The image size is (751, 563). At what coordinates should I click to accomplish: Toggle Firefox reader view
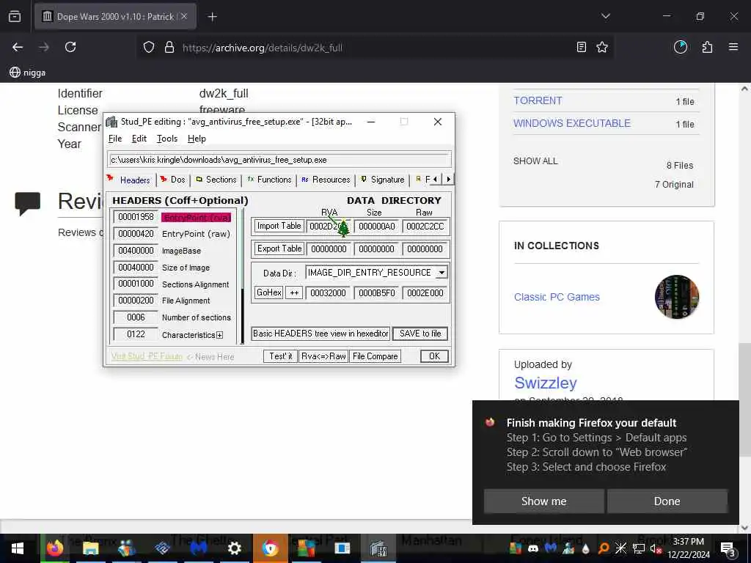(x=582, y=47)
